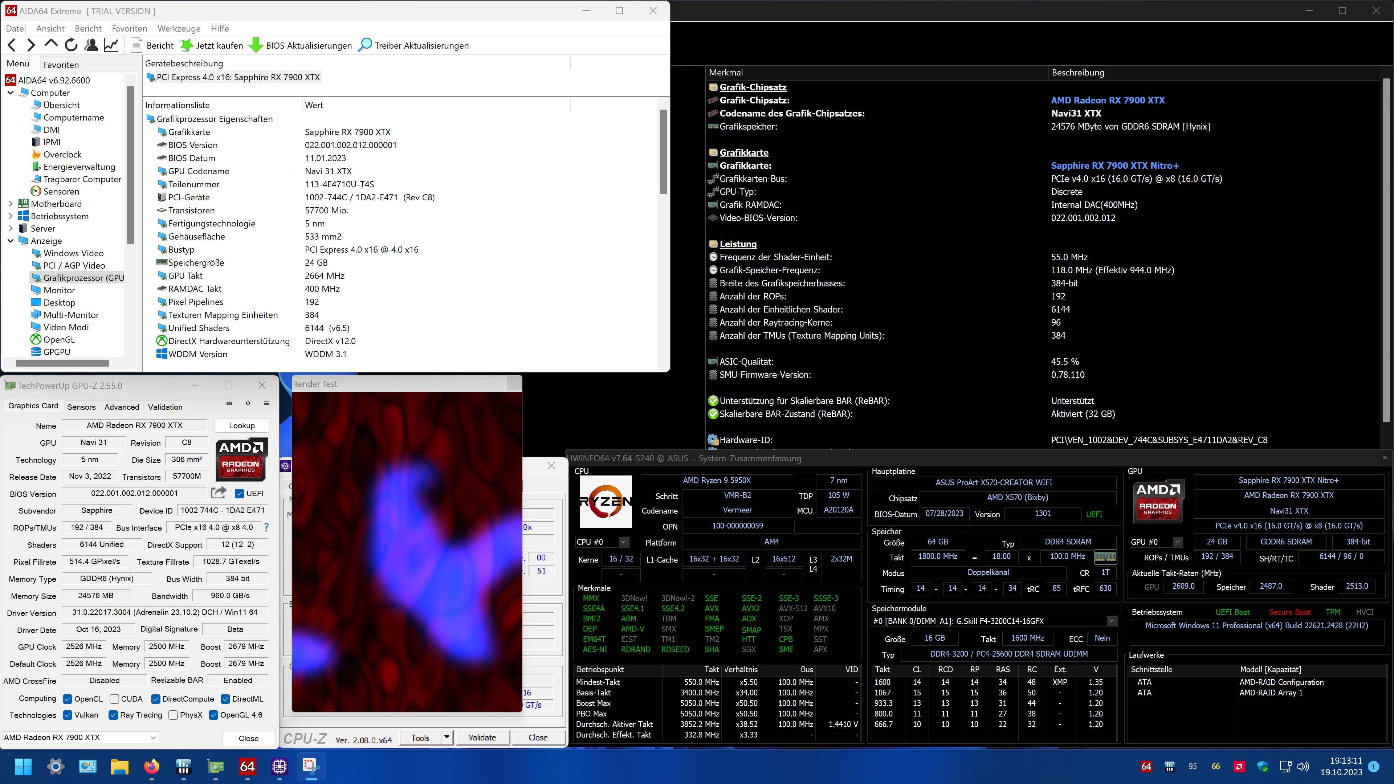
Task: Open the Werkzeuge menu in AIDA64
Action: (x=179, y=29)
